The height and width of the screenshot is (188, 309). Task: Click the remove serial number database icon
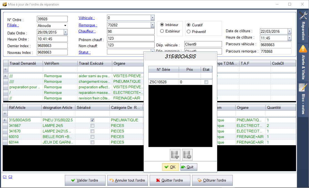[187, 155]
